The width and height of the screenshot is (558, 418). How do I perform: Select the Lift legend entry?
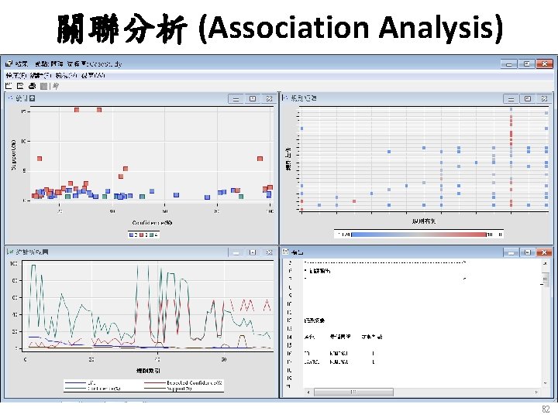pyautogui.click(x=80, y=383)
